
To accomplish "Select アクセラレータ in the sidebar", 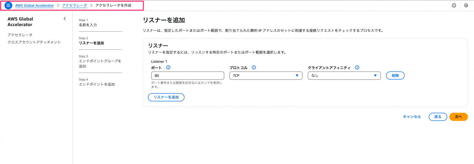I will pyautogui.click(x=20, y=35).
